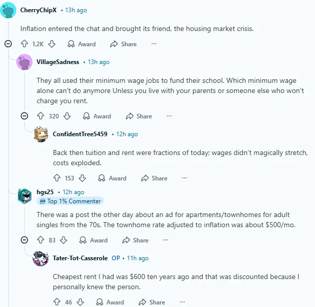Share CherryChipX's comment
315x307 pixels.
[124, 44]
